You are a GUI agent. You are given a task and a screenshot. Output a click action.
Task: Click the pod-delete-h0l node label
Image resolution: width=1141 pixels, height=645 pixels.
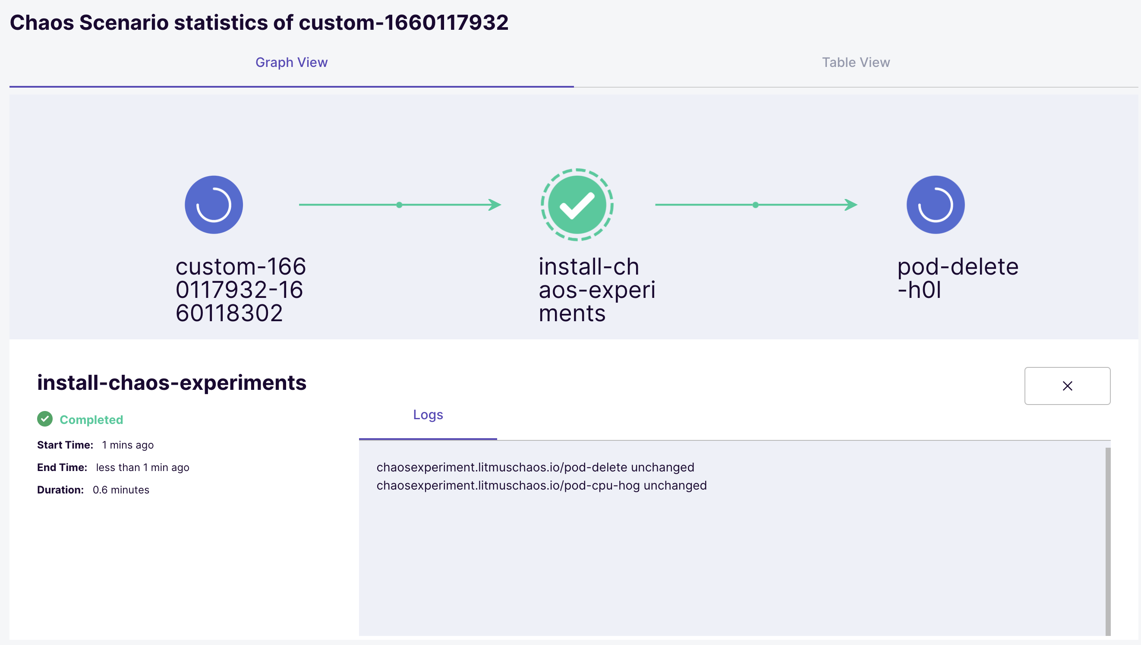[x=958, y=278]
